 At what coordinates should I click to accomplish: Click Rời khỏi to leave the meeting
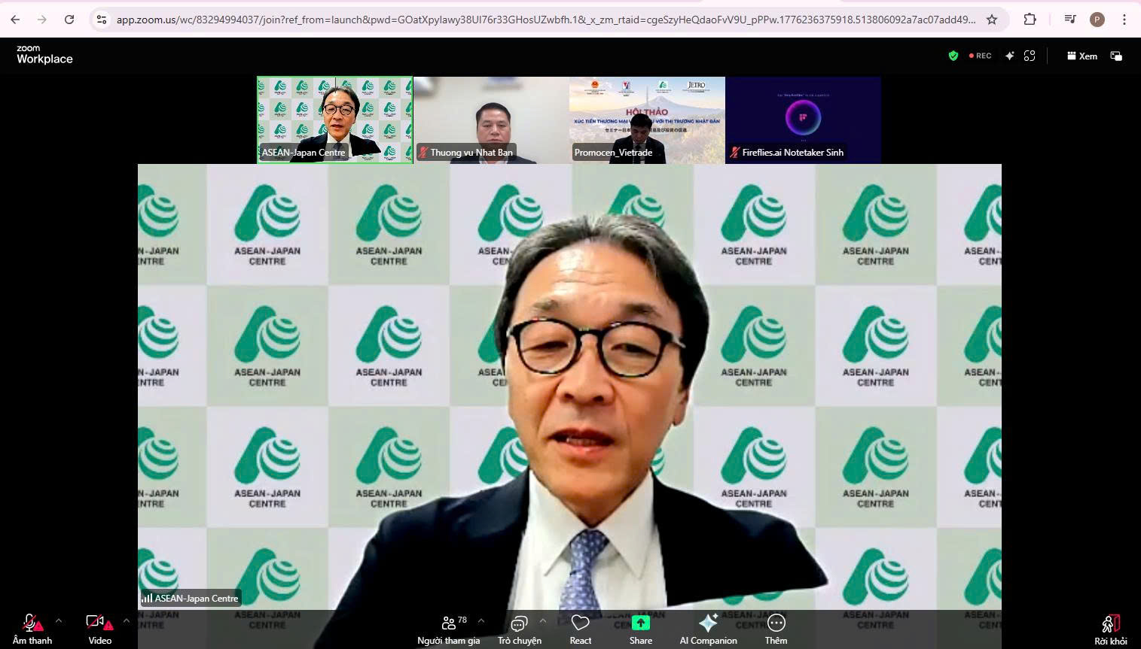1110,630
